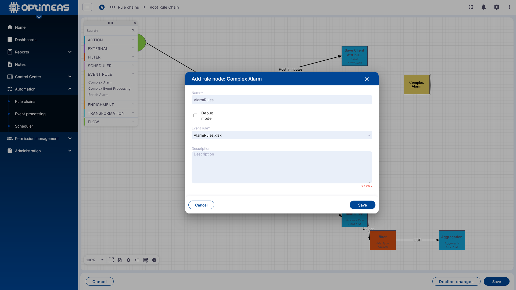Click the fit-to-screen canvas toolbar icon
This screenshot has width=516, height=290.
pyautogui.click(x=111, y=260)
